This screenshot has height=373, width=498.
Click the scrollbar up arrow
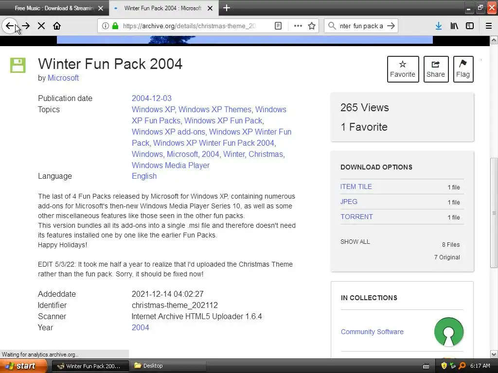[494, 40]
